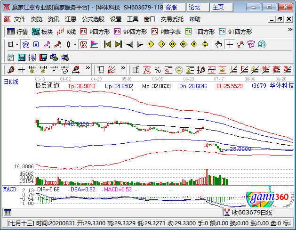Select the hand pan tool
This screenshot has height=230, width=296.
point(219,44)
